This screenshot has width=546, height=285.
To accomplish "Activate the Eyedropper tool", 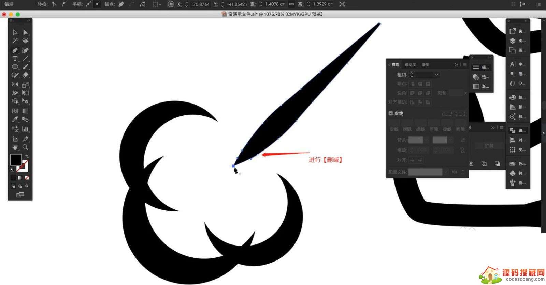I will (15, 120).
